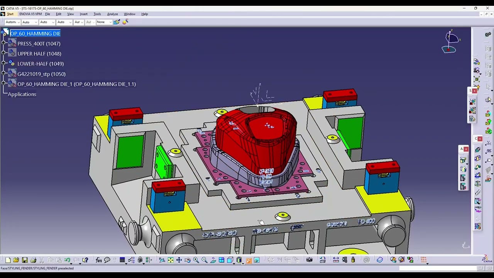
Task: Open the dropdown arrow beside Undo
Action: [x=71, y=263]
